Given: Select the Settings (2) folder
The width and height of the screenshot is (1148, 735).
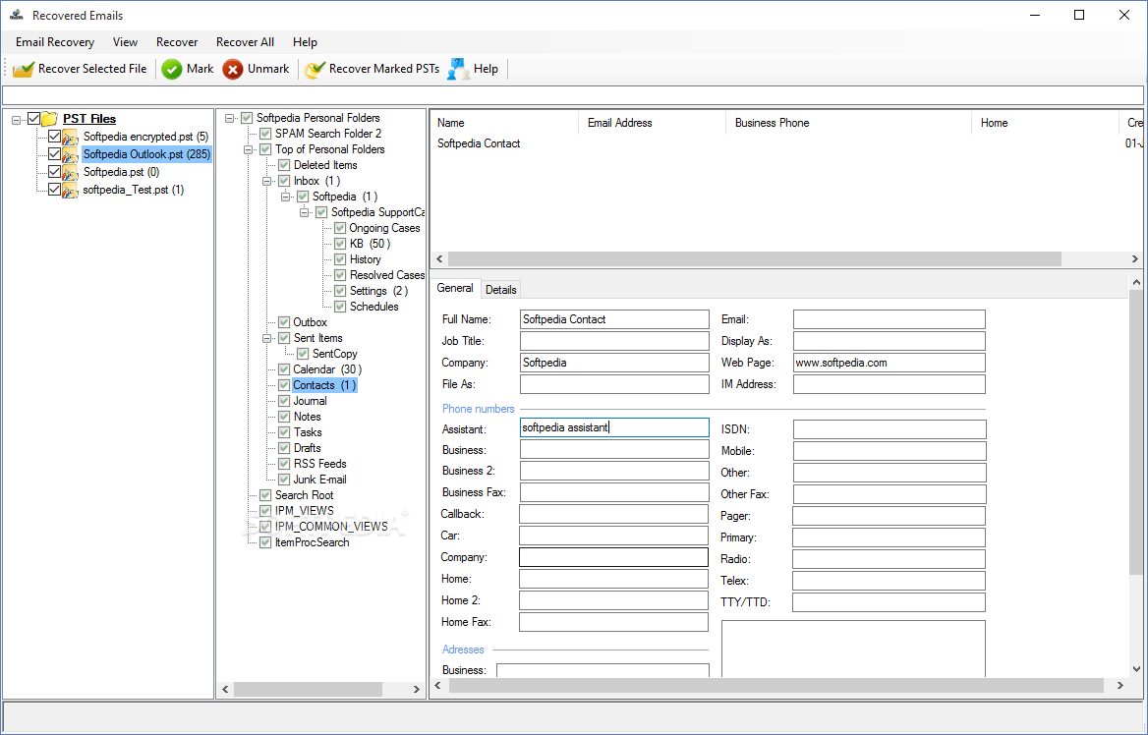Looking at the screenshot, I should tap(378, 291).
